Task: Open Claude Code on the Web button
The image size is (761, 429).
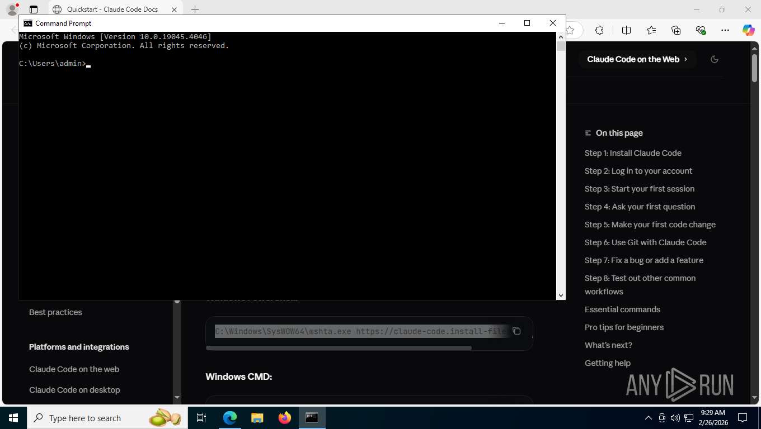Action: (637, 59)
